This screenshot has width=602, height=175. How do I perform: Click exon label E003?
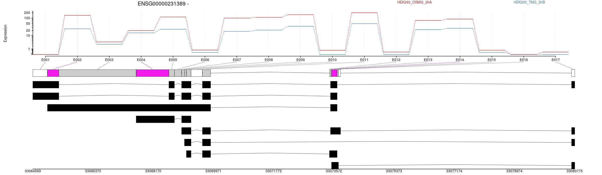[109, 60]
